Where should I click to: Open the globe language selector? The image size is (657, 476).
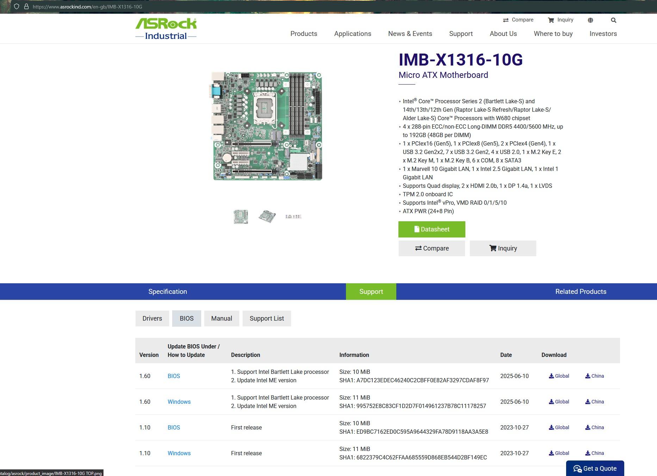click(590, 20)
